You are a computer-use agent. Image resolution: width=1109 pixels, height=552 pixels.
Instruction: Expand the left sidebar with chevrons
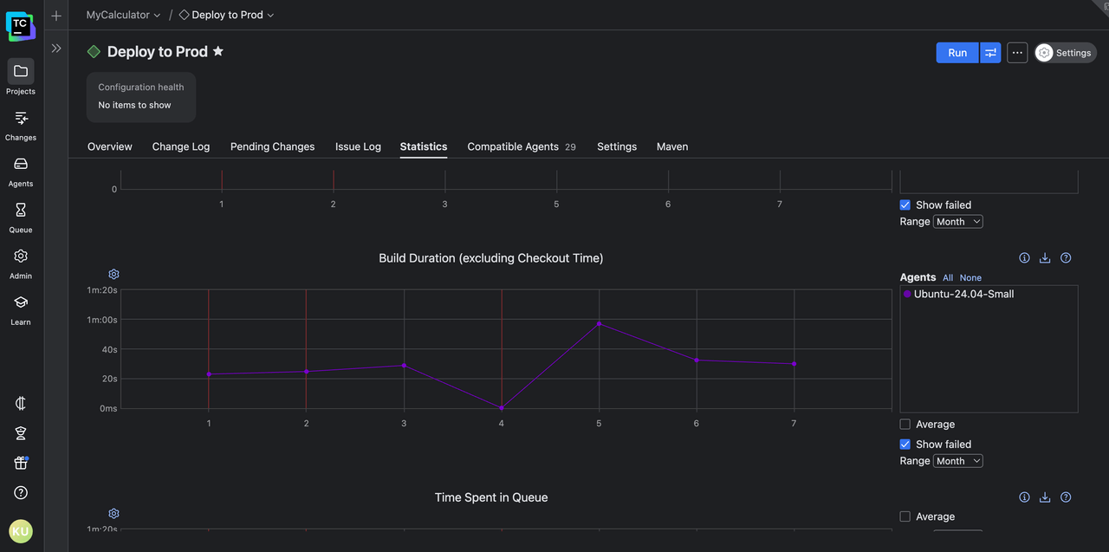click(56, 49)
